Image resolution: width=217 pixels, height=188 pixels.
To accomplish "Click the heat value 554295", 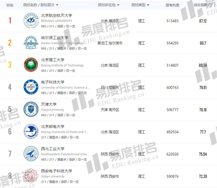I will (172, 43).
